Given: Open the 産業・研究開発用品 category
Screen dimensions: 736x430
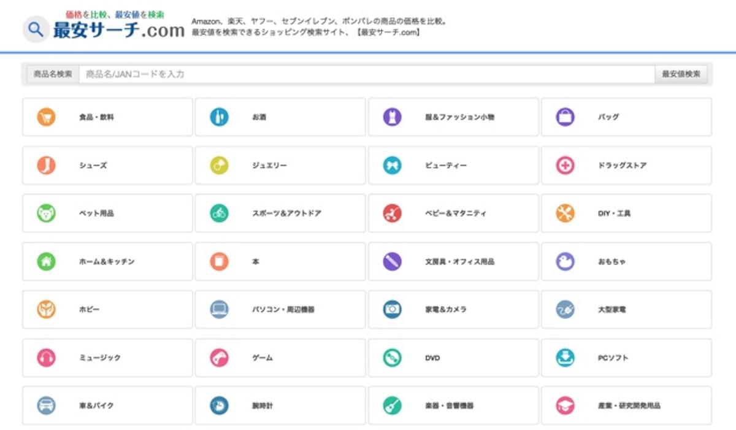Looking at the screenshot, I should [629, 406].
